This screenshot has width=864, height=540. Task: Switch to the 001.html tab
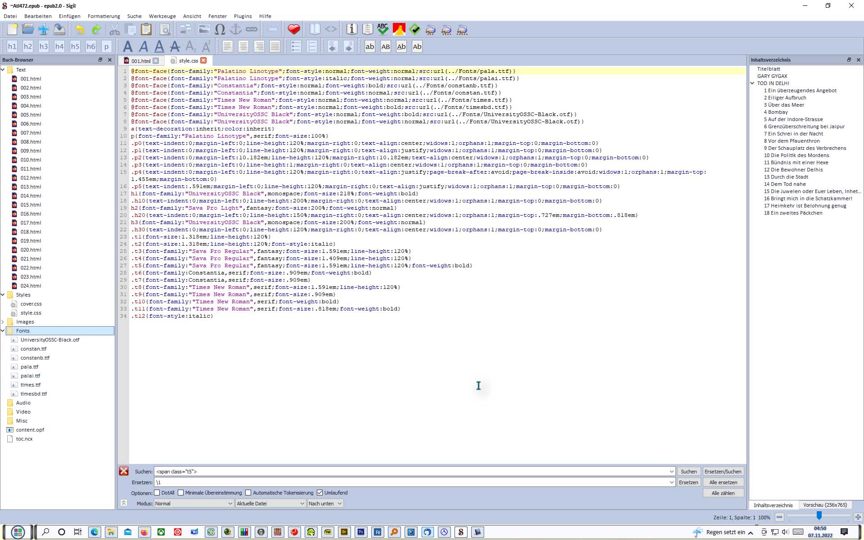click(x=140, y=61)
